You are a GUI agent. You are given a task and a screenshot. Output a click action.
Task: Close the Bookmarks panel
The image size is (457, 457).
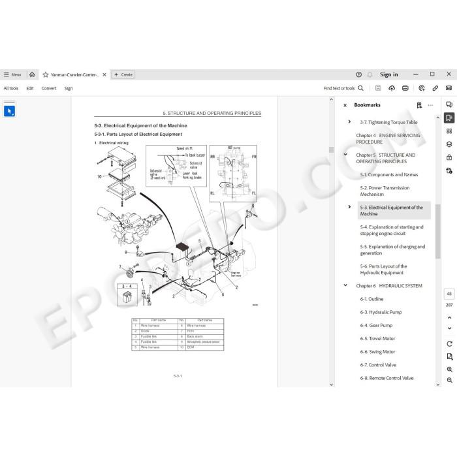(x=345, y=105)
